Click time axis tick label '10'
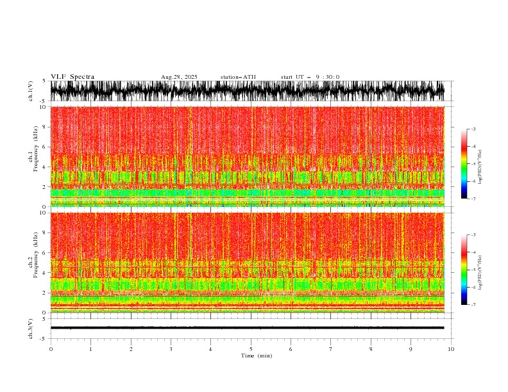The width and height of the screenshot is (508, 392). [x=451, y=349]
